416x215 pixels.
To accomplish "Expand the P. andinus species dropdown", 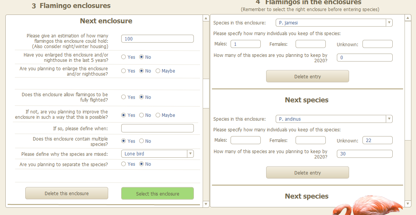I will [x=334, y=119].
